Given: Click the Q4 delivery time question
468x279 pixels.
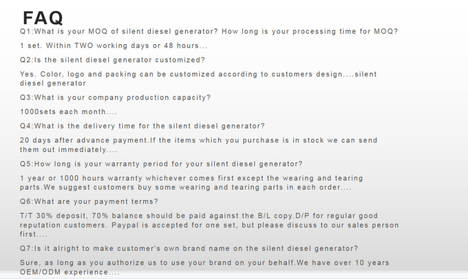Looking at the screenshot, I should click(142, 126).
